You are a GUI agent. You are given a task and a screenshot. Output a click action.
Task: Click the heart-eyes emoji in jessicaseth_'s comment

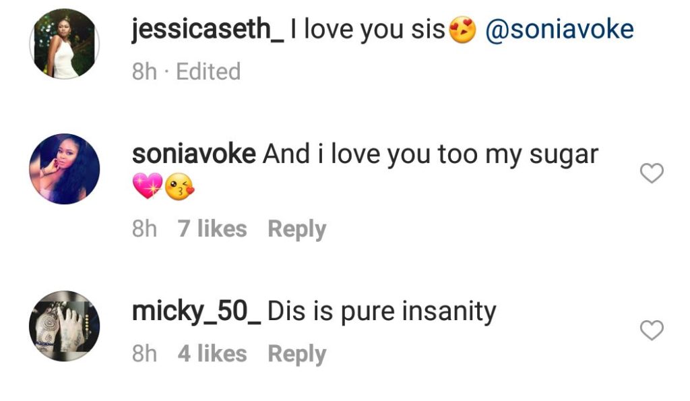click(x=462, y=30)
